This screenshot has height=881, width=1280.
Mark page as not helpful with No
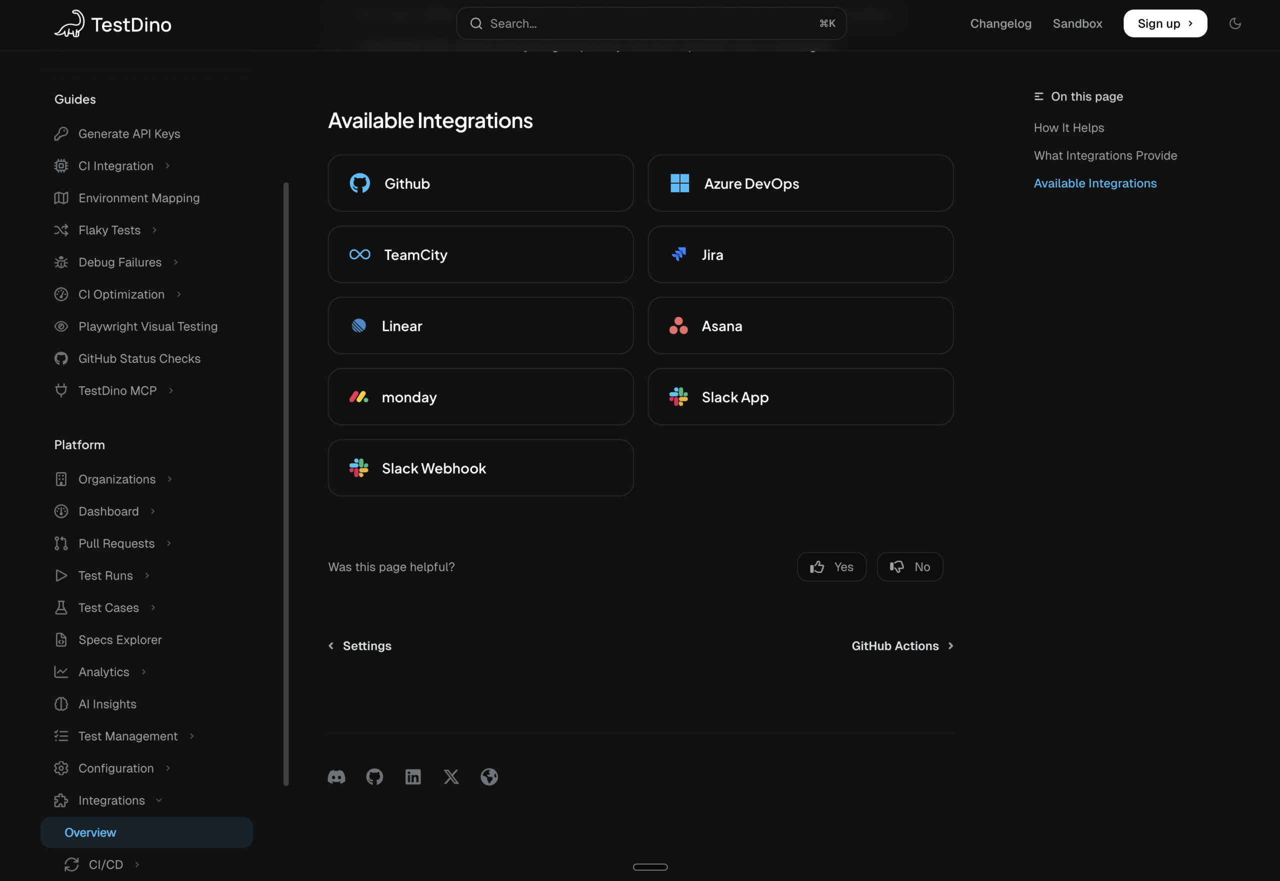[909, 566]
